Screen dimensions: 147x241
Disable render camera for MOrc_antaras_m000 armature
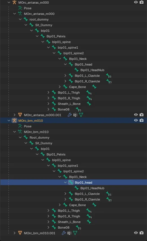tap(141, 2)
